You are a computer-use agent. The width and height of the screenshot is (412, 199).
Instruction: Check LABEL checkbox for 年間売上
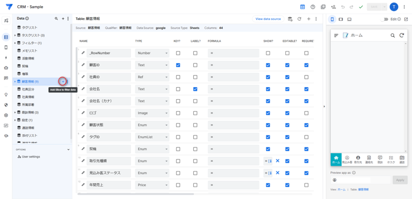point(195,185)
